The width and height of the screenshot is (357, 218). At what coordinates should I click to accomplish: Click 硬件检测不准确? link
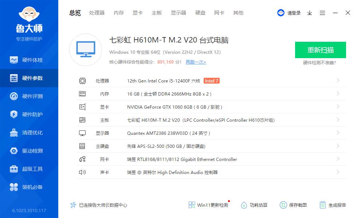[x=319, y=63]
